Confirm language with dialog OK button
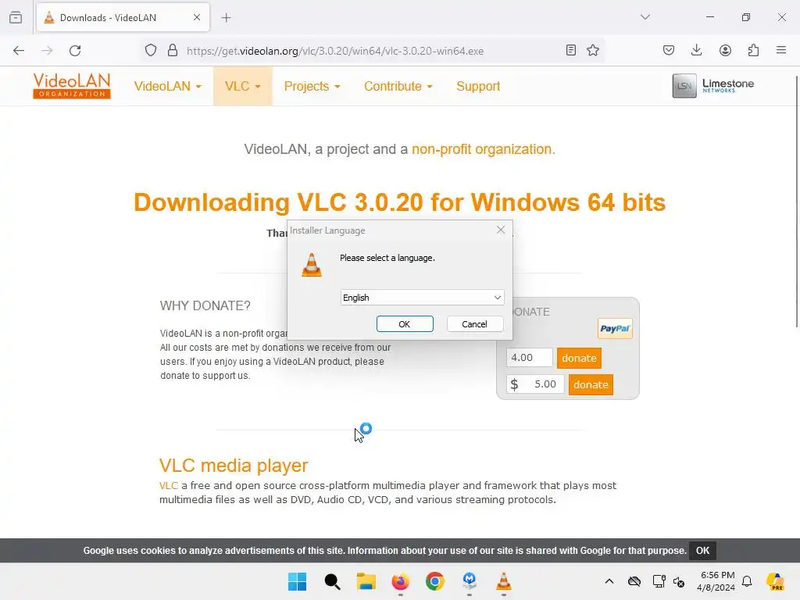 point(405,324)
